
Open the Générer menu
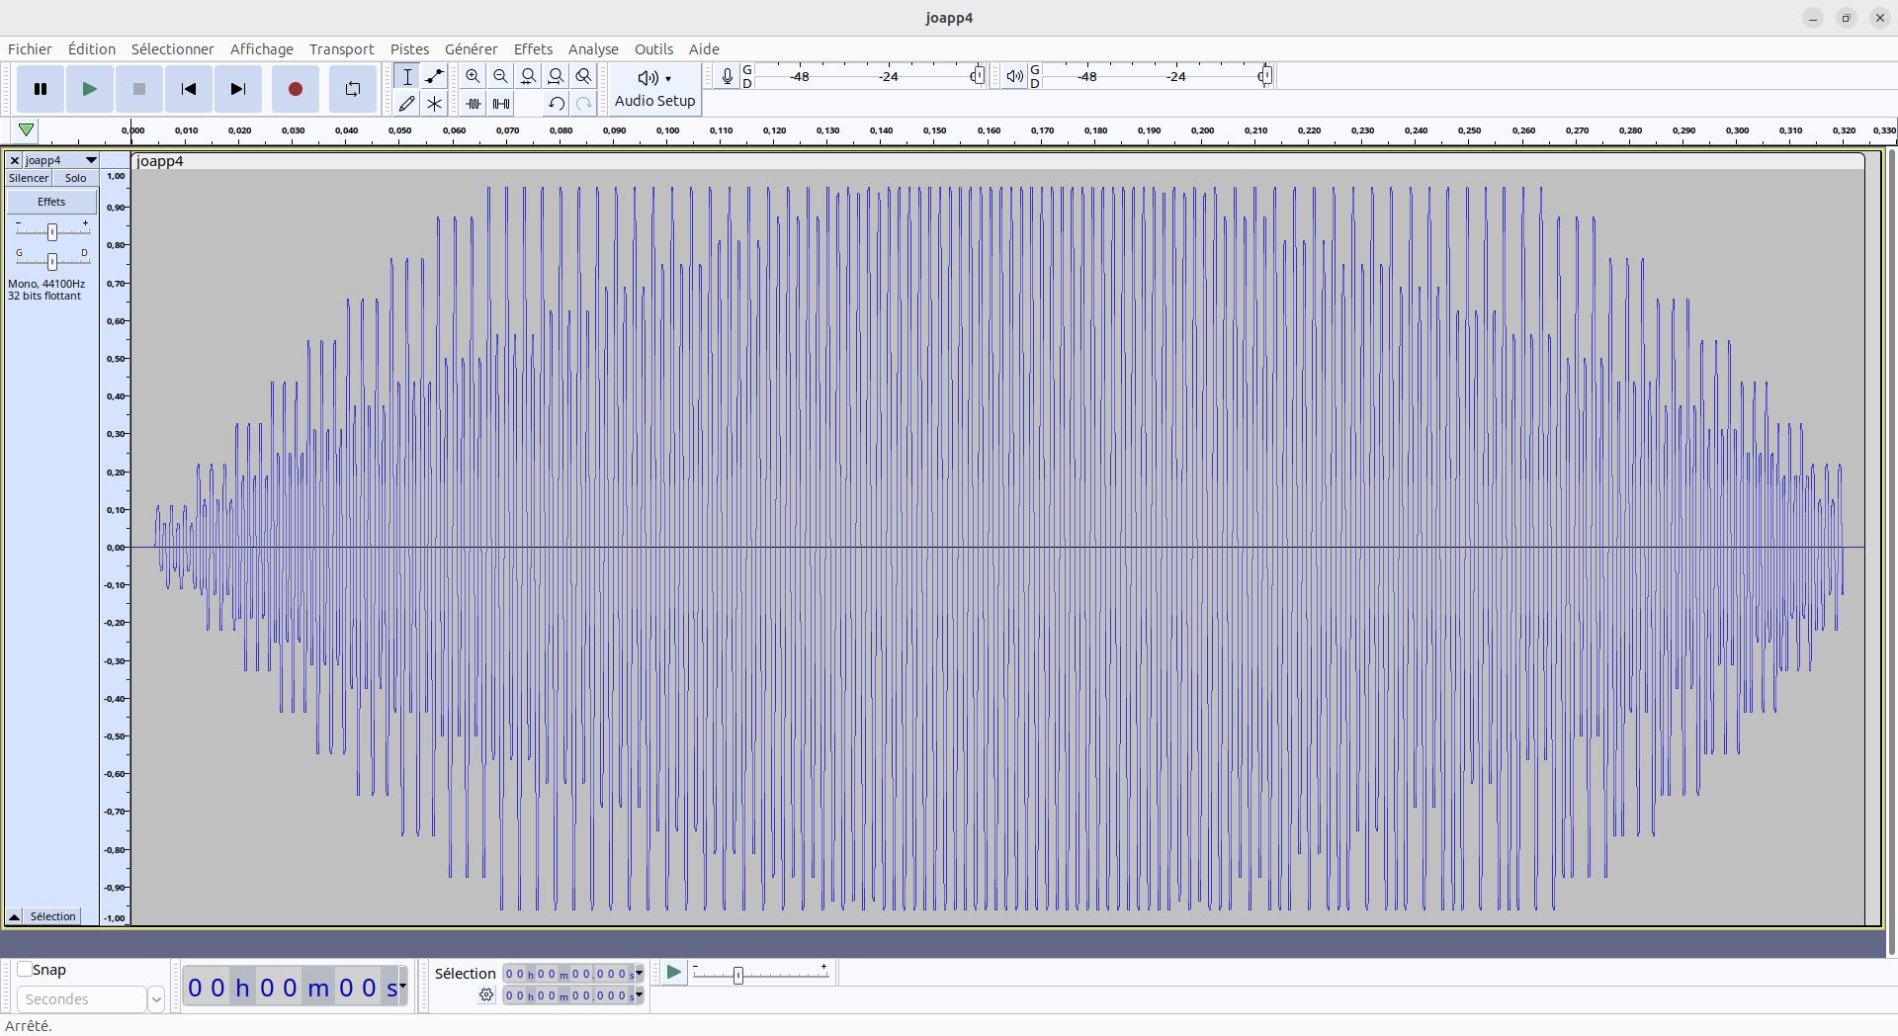pyautogui.click(x=471, y=49)
